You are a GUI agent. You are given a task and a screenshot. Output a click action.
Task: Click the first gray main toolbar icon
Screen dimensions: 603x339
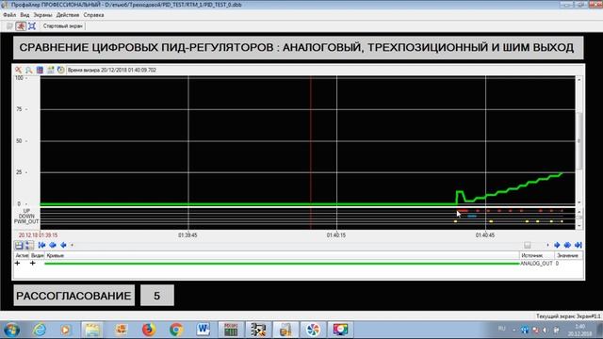pyautogui.click(x=9, y=26)
